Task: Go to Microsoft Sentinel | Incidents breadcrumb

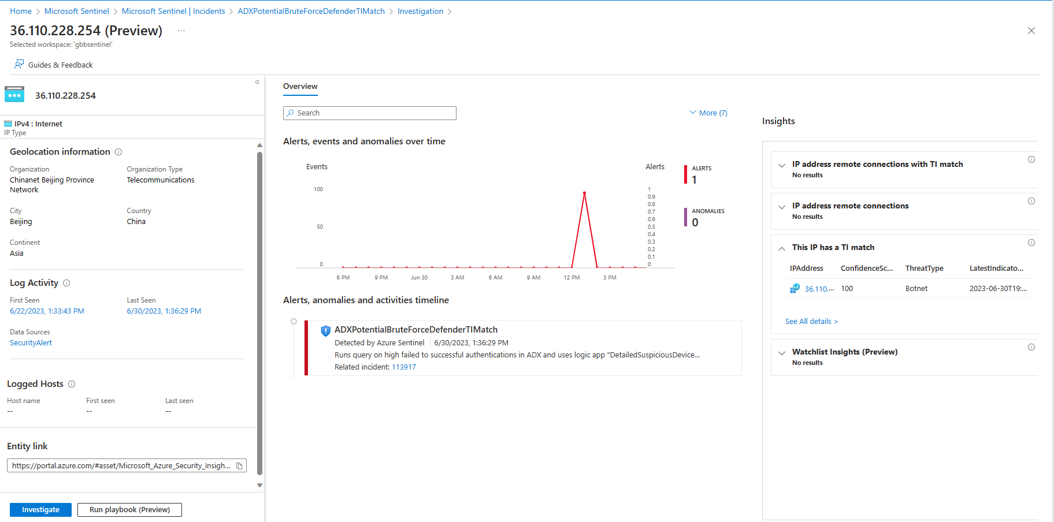Action: point(173,11)
